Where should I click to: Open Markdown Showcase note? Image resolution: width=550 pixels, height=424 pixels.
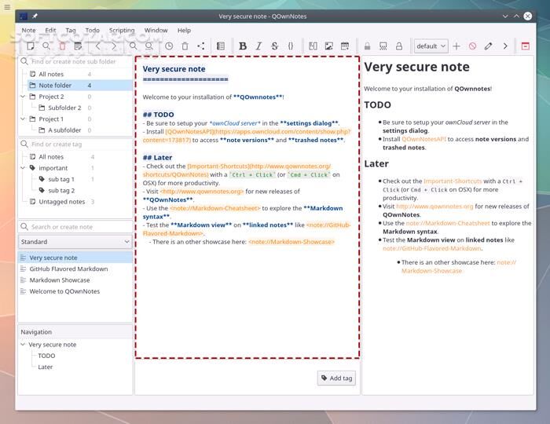[59, 280]
